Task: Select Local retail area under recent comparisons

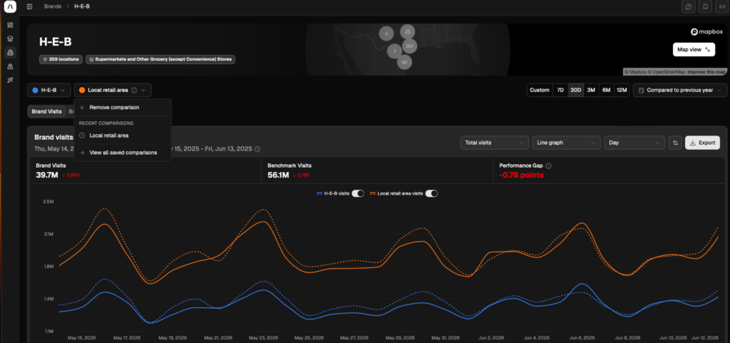Action: (123, 135)
